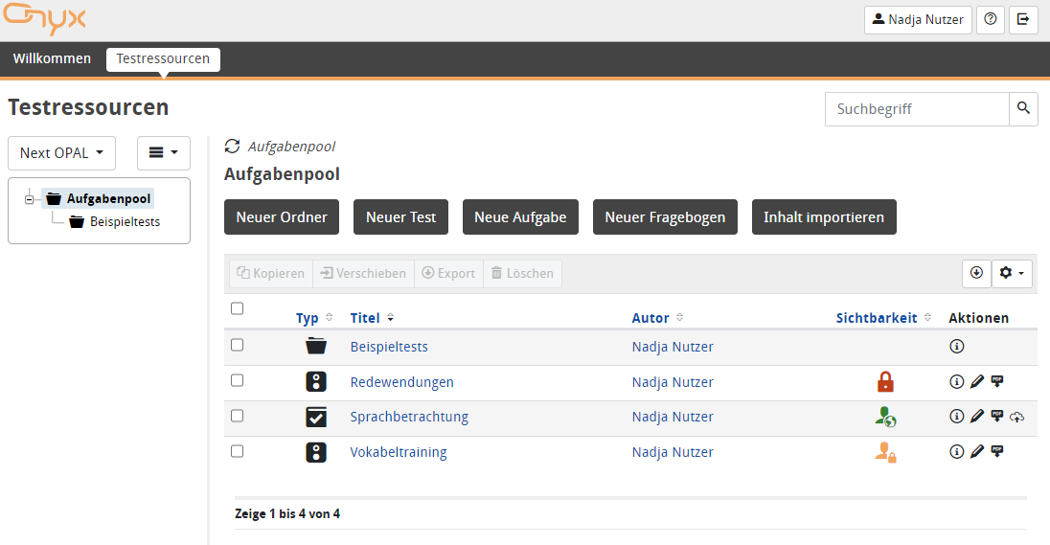This screenshot has width=1050, height=545.
Task: Click orange user-lock visibility icon for Vokabeltraining
Action: tap(885, 453)
